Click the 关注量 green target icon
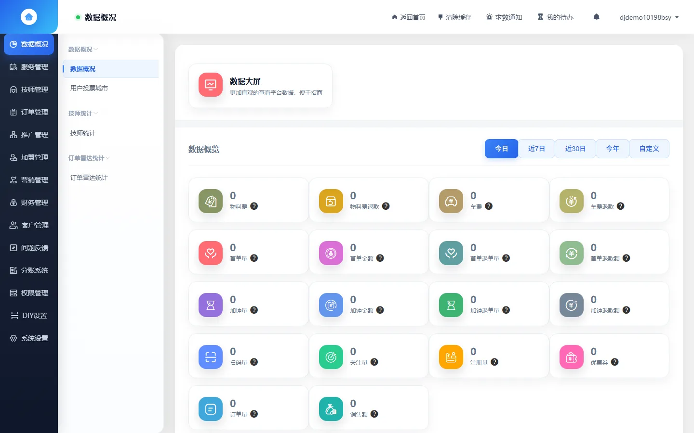This screenshot has height=433, width=694. pos(331,357)
